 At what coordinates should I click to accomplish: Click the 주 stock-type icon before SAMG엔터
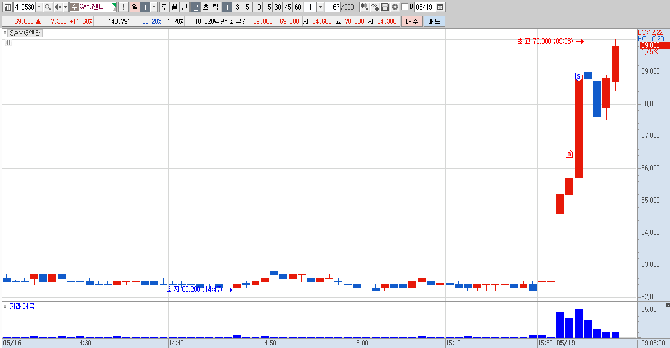coord(74,7)
